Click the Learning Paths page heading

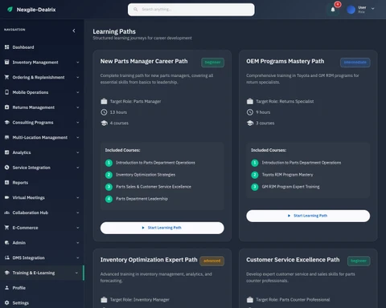click(114, 31)
